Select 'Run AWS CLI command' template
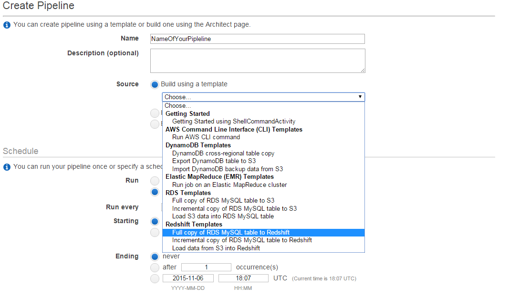Viewport: 509px width, 298px height. pos(206,137)
